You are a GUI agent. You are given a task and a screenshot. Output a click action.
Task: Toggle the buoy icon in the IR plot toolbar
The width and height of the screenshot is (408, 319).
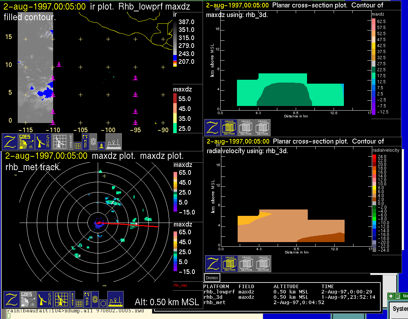(x=101, y=145)
